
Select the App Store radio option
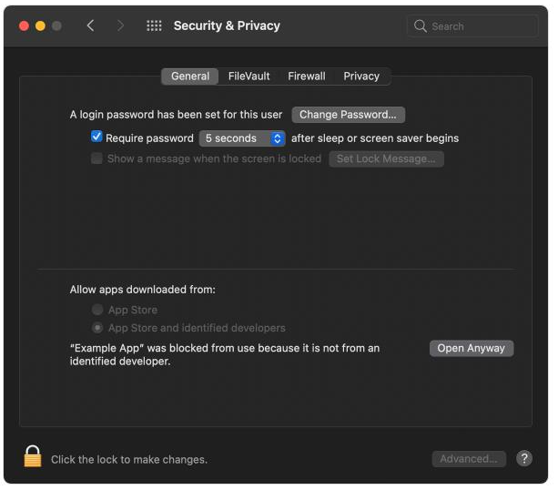coord(97,310)
